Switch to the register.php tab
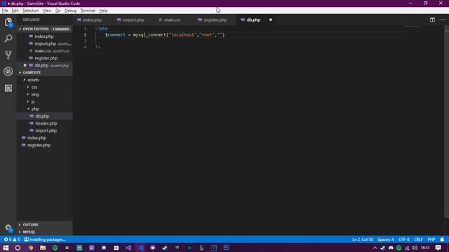The height and width of the screenshot is (252, 449). [x=215, y=20]
